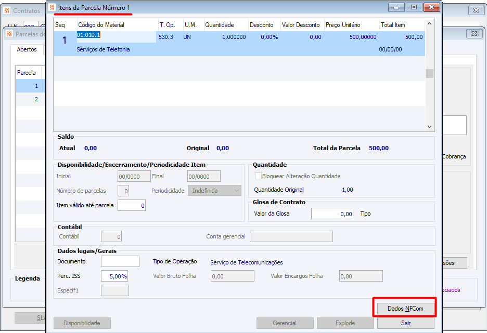Open the Periodicidade dropdown

click(214, 191)
